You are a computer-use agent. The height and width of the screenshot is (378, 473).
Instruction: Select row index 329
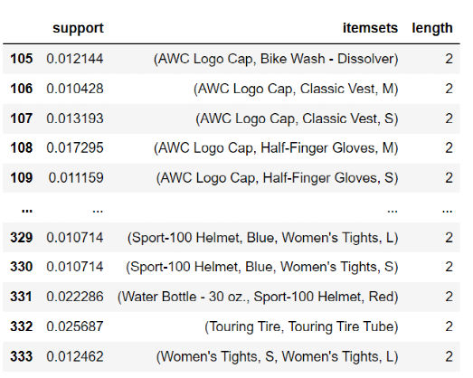tap(21, 238)
